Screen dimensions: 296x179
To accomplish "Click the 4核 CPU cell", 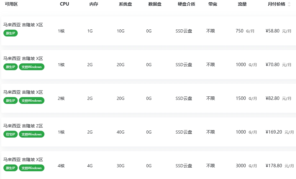I will pos(61,166).
